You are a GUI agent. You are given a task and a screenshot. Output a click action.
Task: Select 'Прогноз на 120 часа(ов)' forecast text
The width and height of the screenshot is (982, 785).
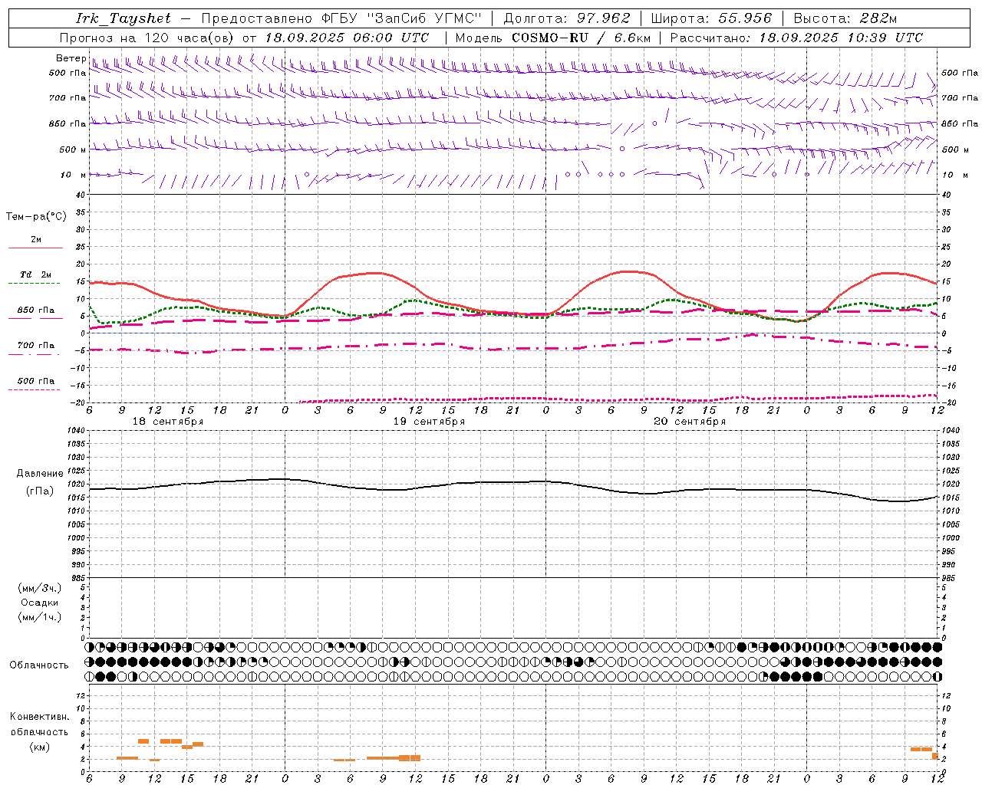148,38
